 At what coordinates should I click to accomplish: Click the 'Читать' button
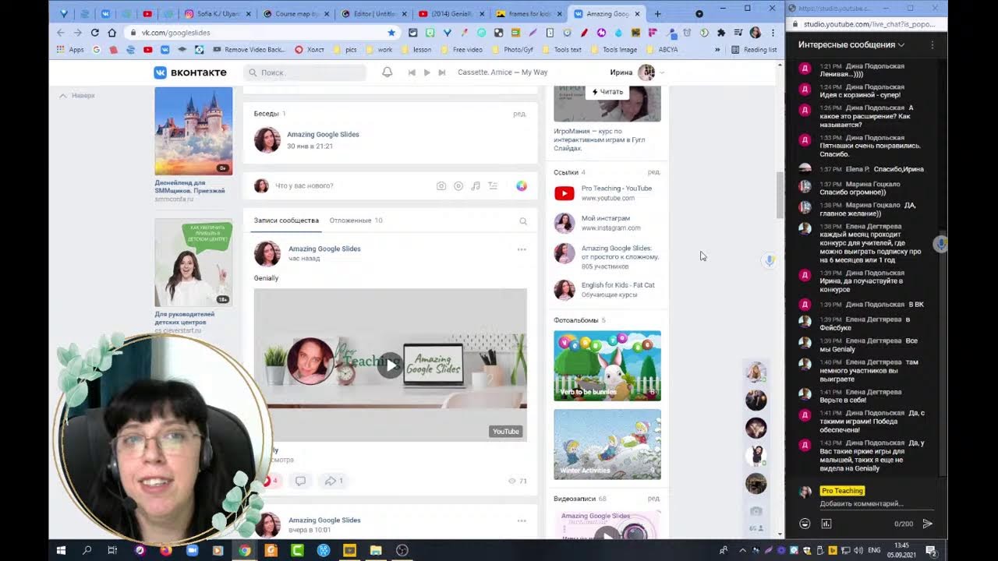(x=607, y=92)
